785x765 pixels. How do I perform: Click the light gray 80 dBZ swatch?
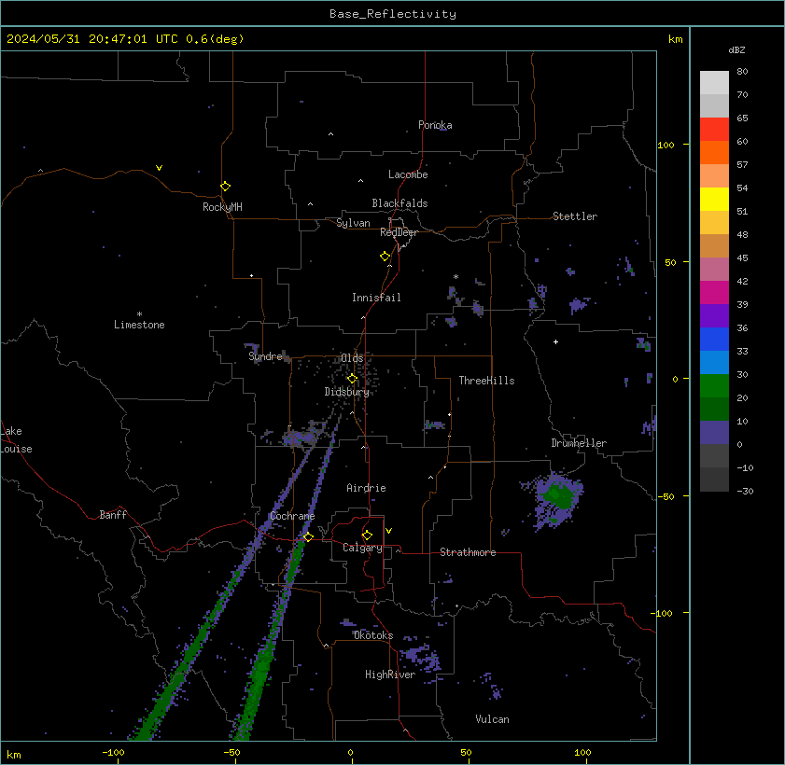point(714,82)
